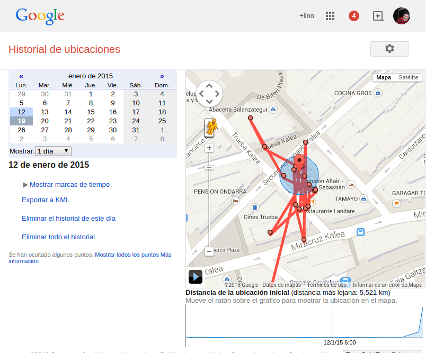
Task: Select calendar day 17
Action: pos(136,112)
